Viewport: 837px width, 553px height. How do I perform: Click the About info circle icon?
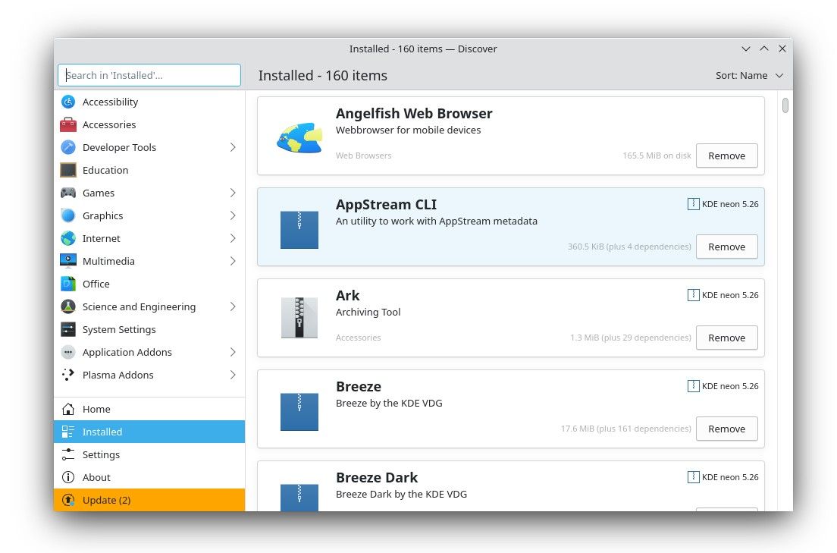point(67,477)
